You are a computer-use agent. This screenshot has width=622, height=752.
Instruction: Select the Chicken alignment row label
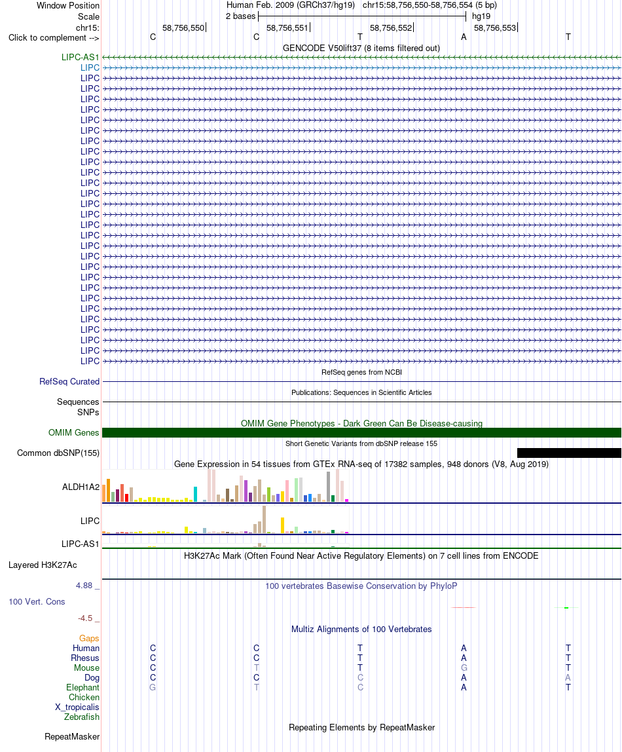84,698
